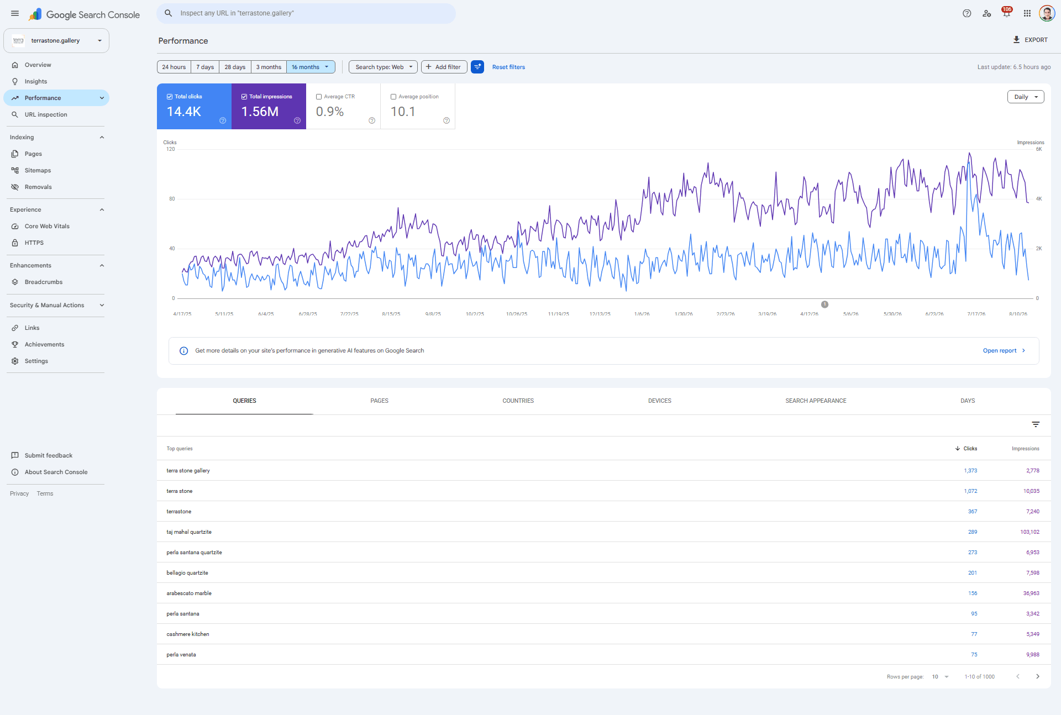The height and width of the screenshot is (715, 1061).
Task: Click the Core Web Vitals gauge icon
Action: 15,227
